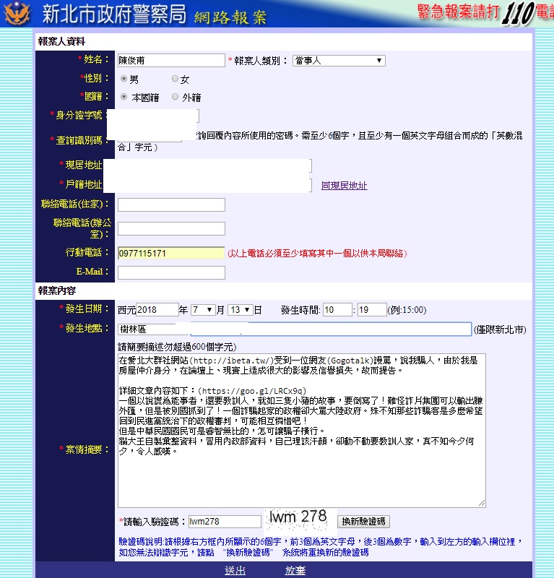The height and width of the screenshot is (578, 554).
Task: Click the 聯絡電話(住家) home phone field
Action: [x=171, y=205]
